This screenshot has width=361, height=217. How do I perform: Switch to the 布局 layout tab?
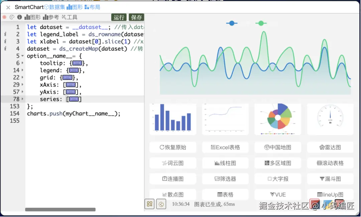pos(92,7)
